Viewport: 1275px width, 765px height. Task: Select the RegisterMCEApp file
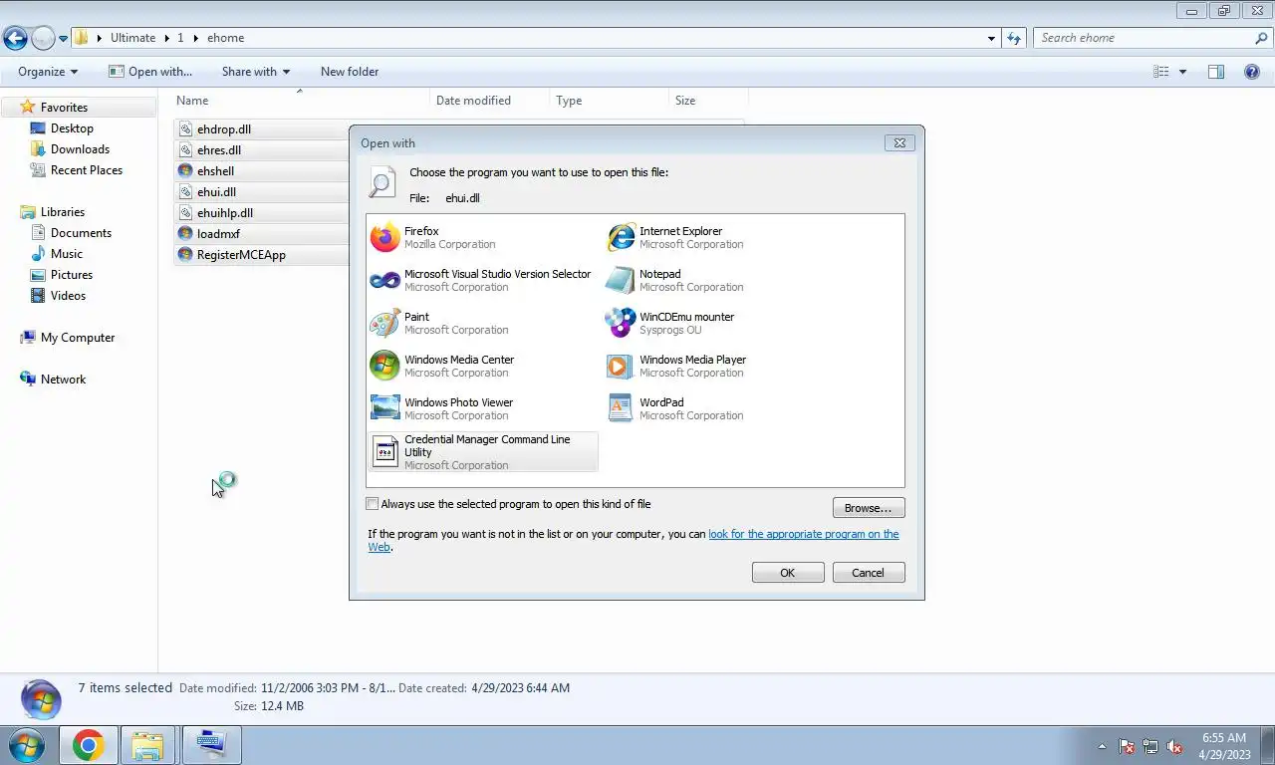(x=241, y=255)
